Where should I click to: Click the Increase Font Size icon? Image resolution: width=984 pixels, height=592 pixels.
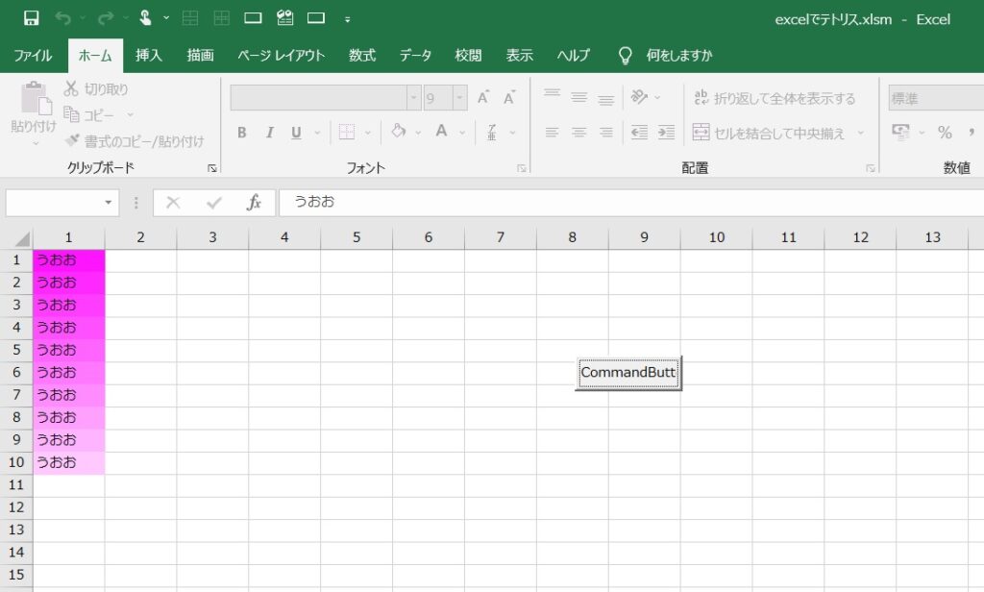482,97
